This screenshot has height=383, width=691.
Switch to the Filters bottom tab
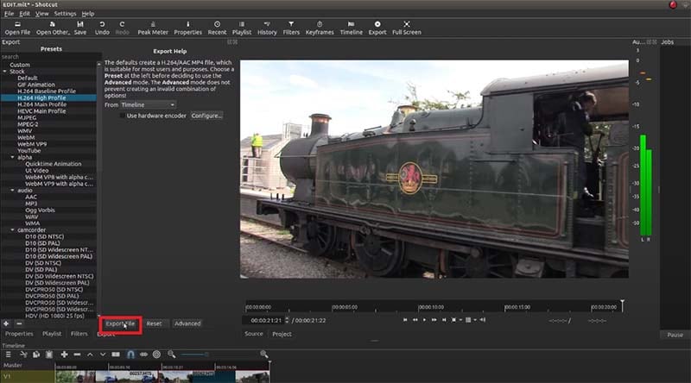click(79, 334)
